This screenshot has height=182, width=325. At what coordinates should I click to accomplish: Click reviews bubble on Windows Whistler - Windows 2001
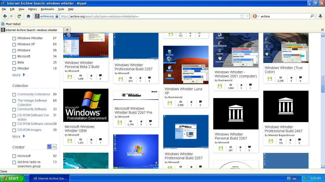[x=250, y=85]
